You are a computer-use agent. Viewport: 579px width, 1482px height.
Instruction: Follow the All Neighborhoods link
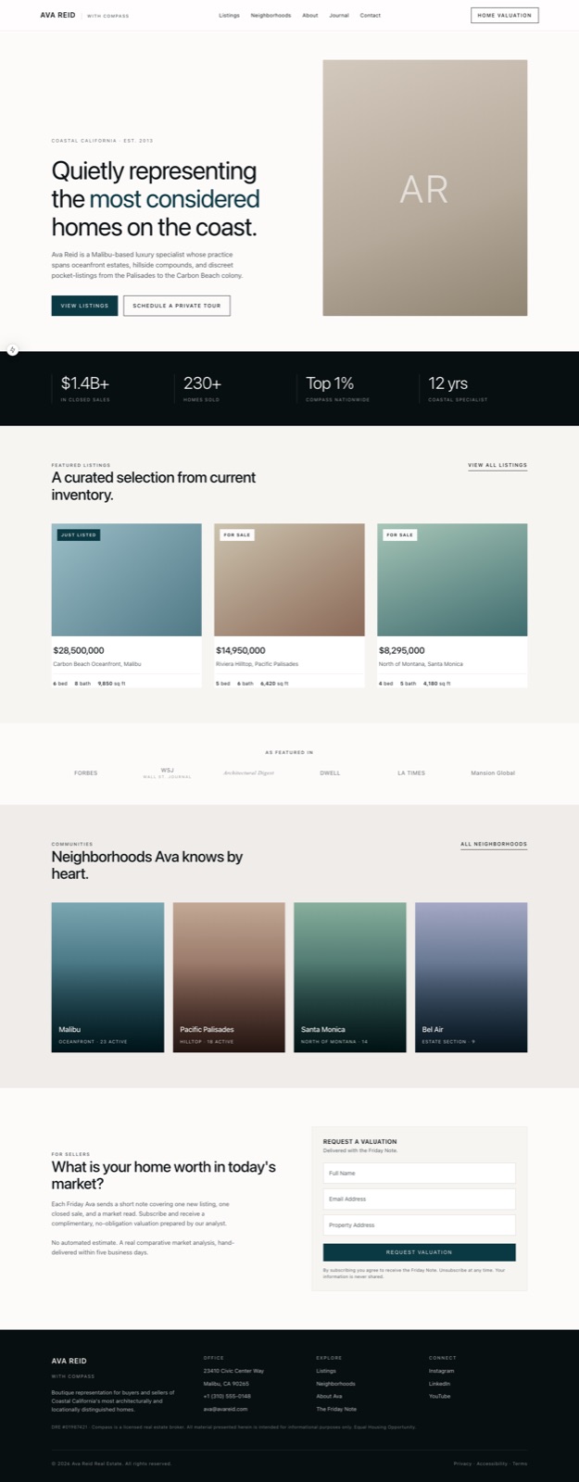click(494, 844)
